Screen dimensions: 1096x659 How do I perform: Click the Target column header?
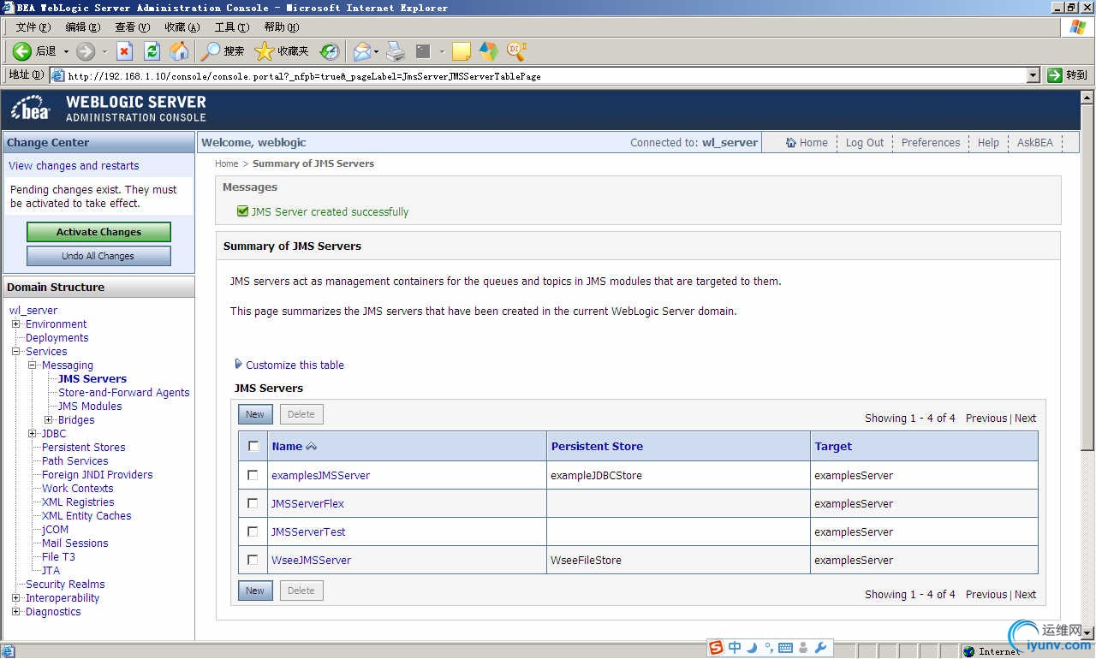(833, 447)
